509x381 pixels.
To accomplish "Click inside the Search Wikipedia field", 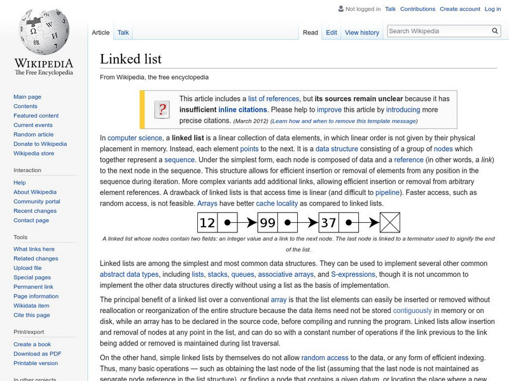I will point(439,30).
